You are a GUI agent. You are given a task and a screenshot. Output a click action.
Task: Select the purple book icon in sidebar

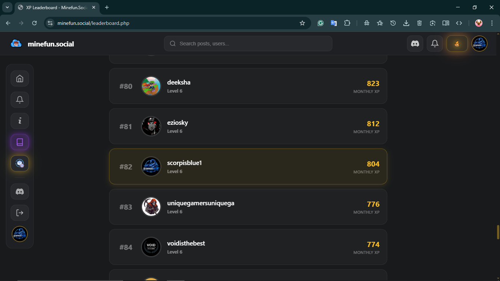20,142
